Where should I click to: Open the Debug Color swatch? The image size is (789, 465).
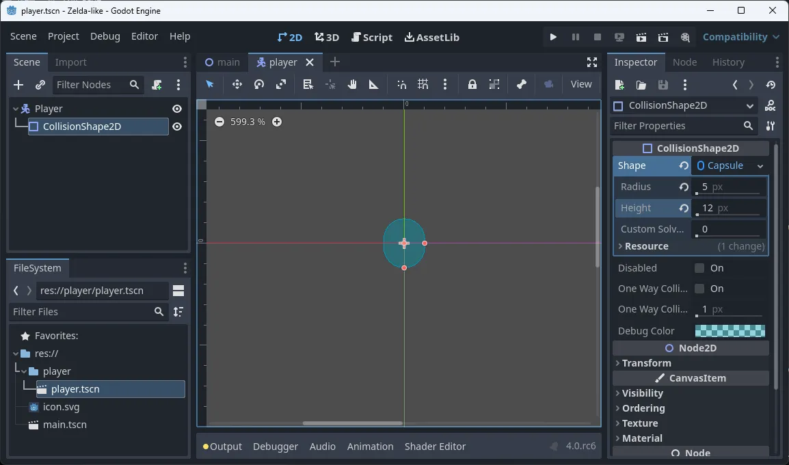click(x=730, y=330)
